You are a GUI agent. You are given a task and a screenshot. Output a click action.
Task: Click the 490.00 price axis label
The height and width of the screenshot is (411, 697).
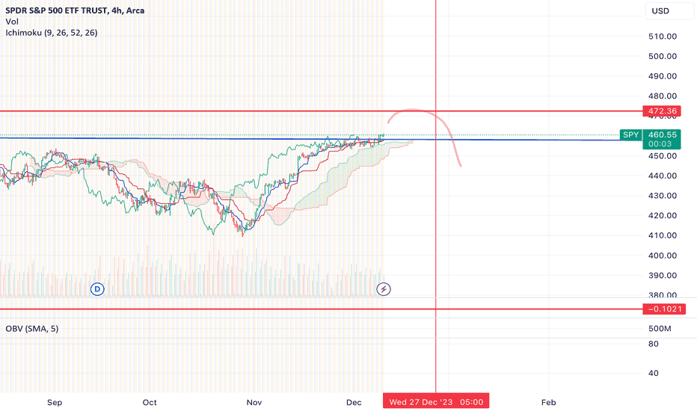(x=663, y=76)
